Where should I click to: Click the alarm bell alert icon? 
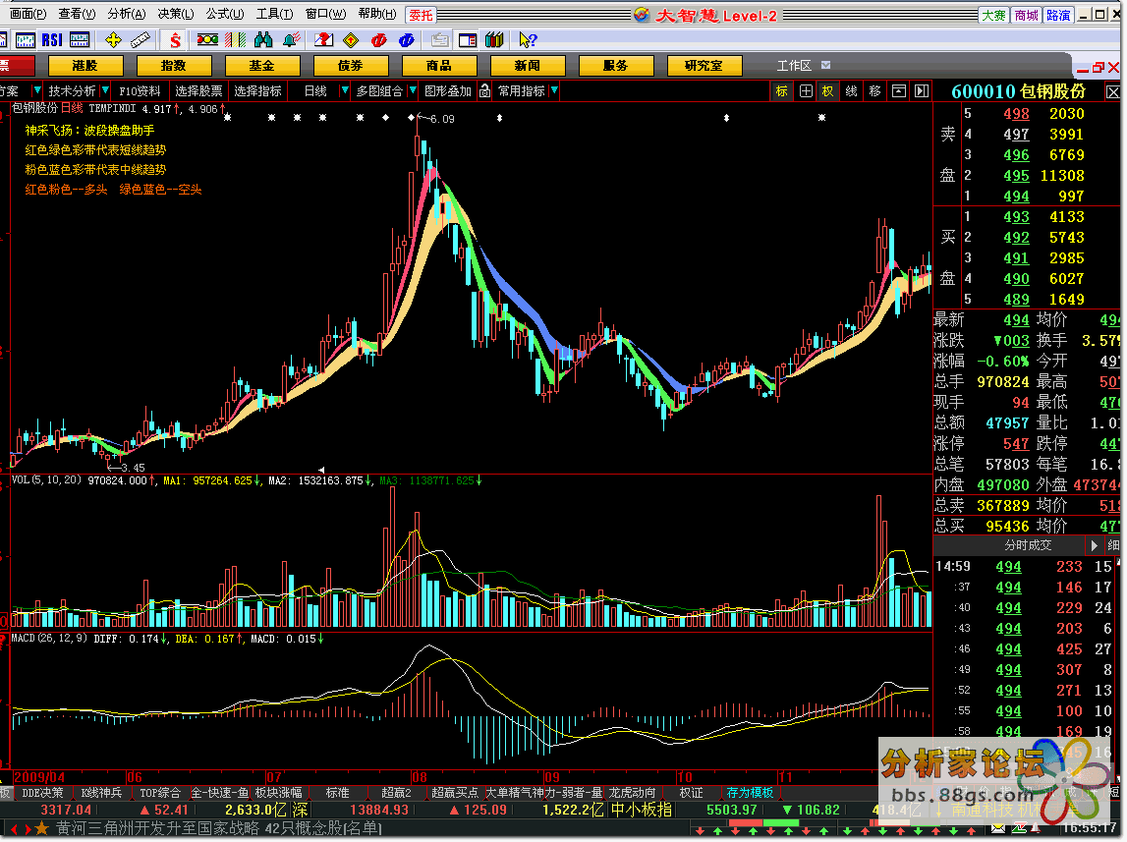(291, 40)
